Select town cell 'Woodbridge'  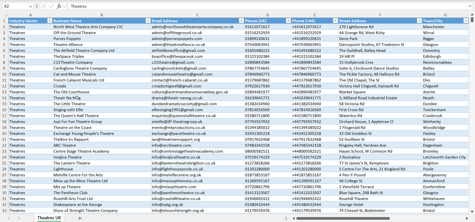point(445,127)
